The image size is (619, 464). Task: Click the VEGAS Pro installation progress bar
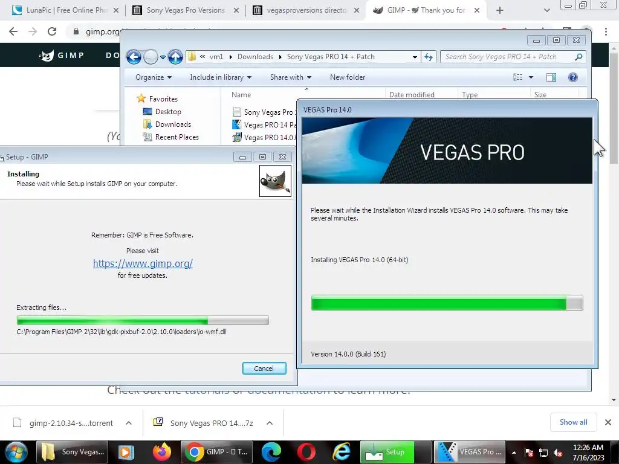point(447,303)
